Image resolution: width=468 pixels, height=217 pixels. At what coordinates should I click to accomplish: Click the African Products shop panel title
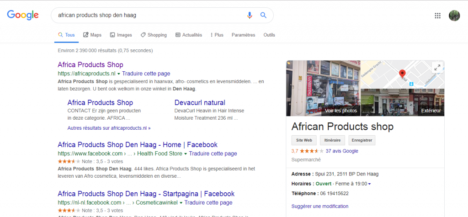[x=343, y=127]
